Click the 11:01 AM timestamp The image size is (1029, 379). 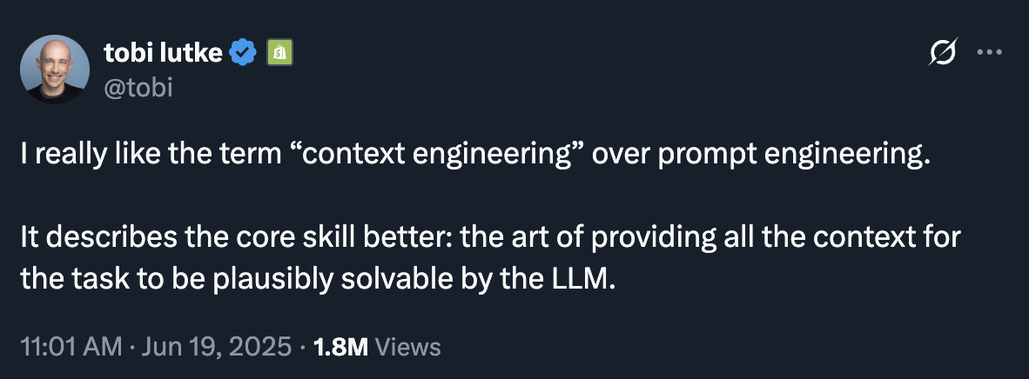pyautogui.click(x=71, y=346)
